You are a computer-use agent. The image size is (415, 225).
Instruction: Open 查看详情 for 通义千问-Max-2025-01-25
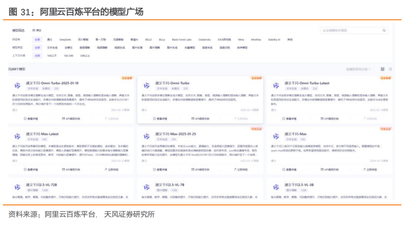[160, 169]
